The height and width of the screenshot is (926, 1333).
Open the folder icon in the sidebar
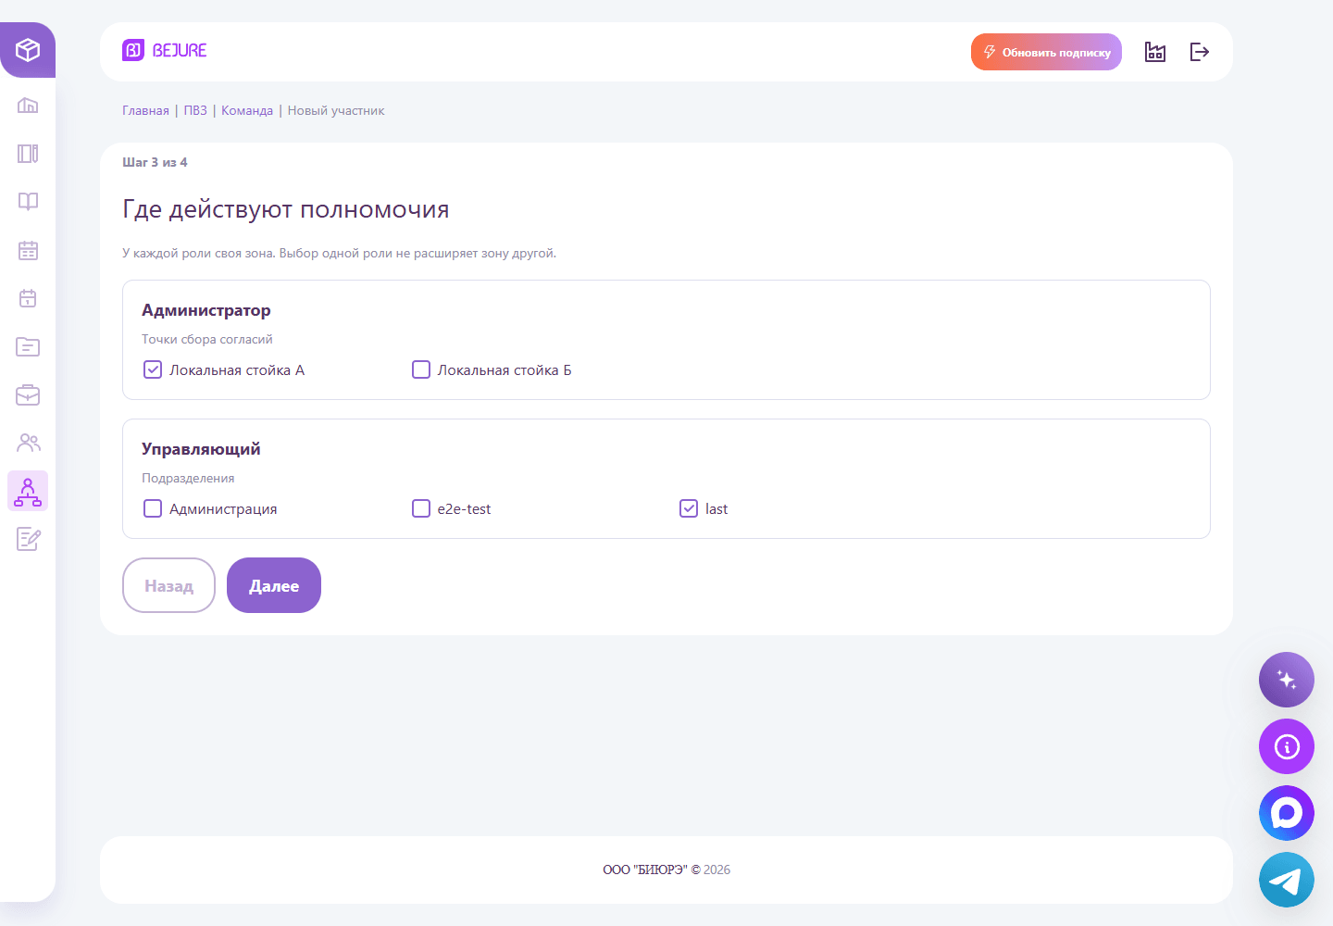(x=28, y=346)
